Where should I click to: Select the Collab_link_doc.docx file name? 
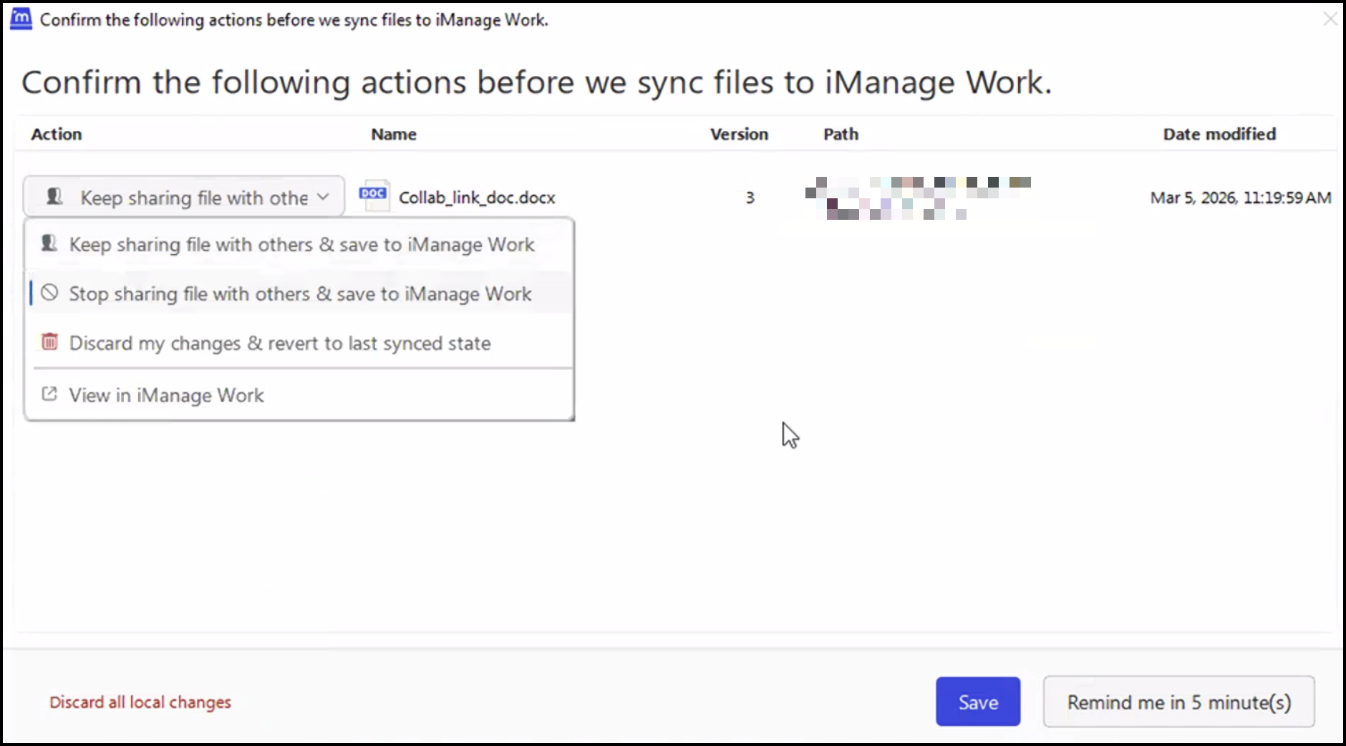click(477, 198)
